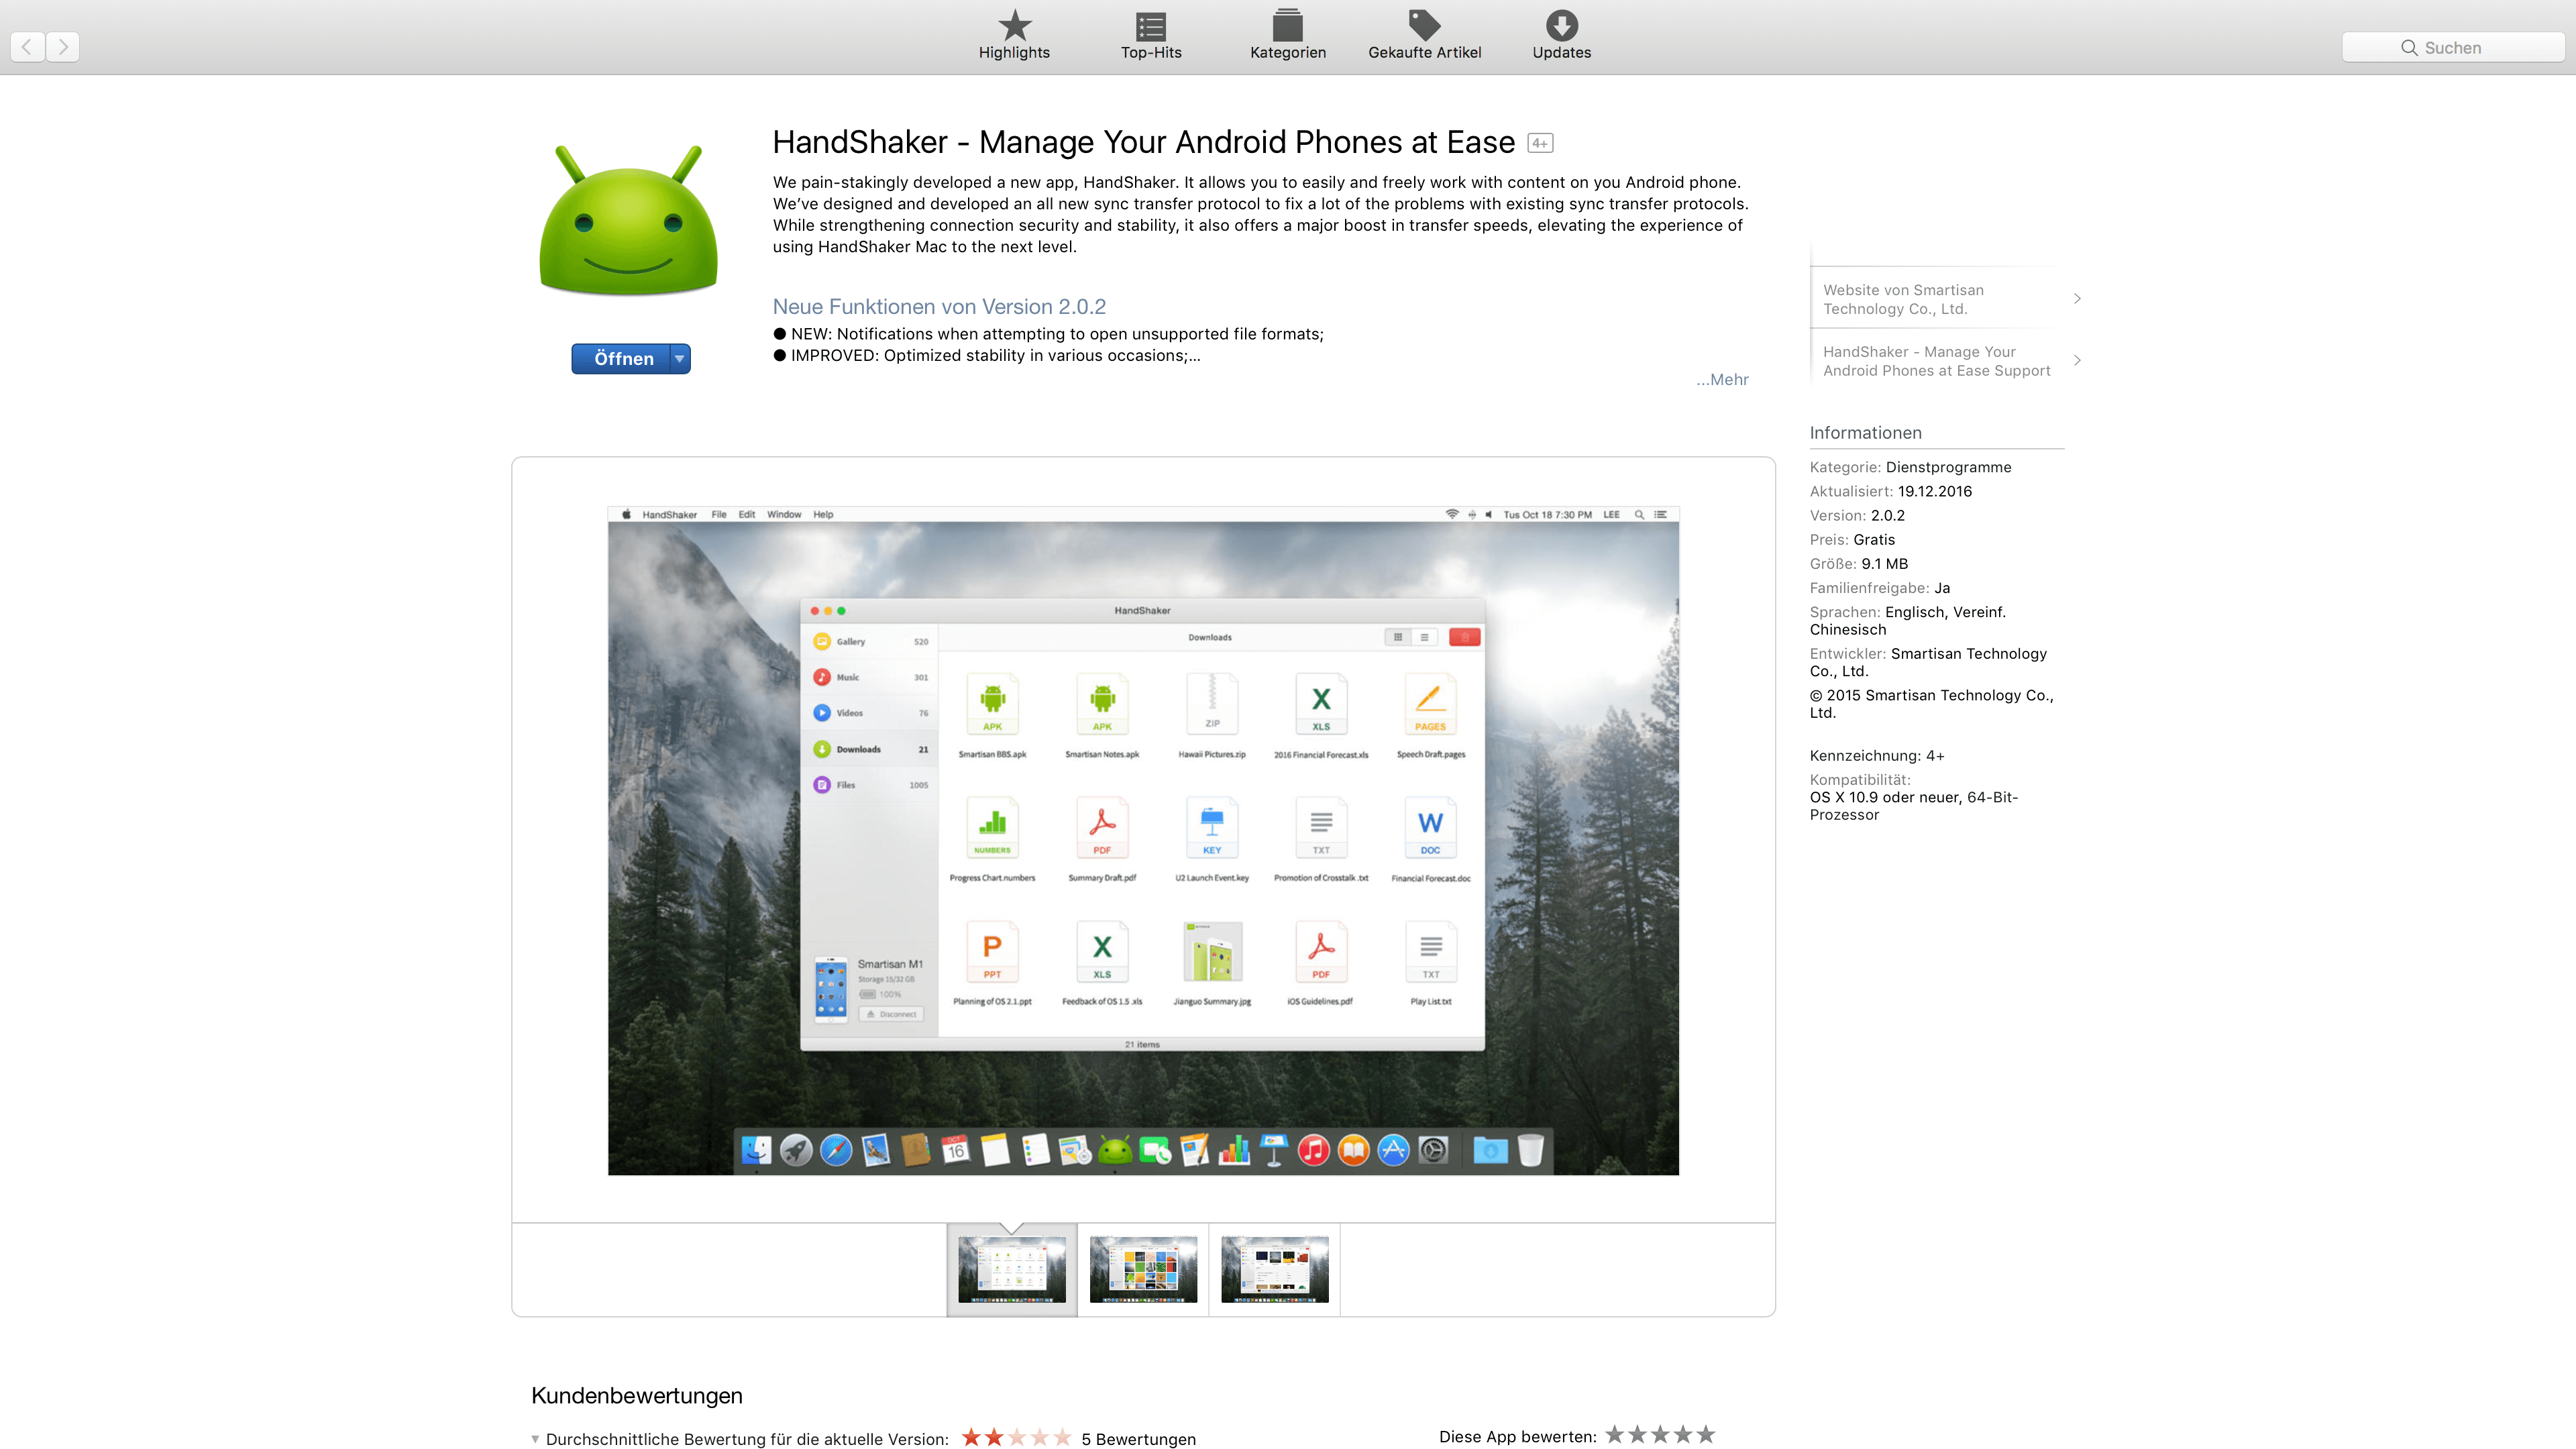Image resolution: width=2576 pixels, height=1449 pixels.
Task: Click 'Kennzeichnung: 4+' info row
Action: (x=1876, y=756)
